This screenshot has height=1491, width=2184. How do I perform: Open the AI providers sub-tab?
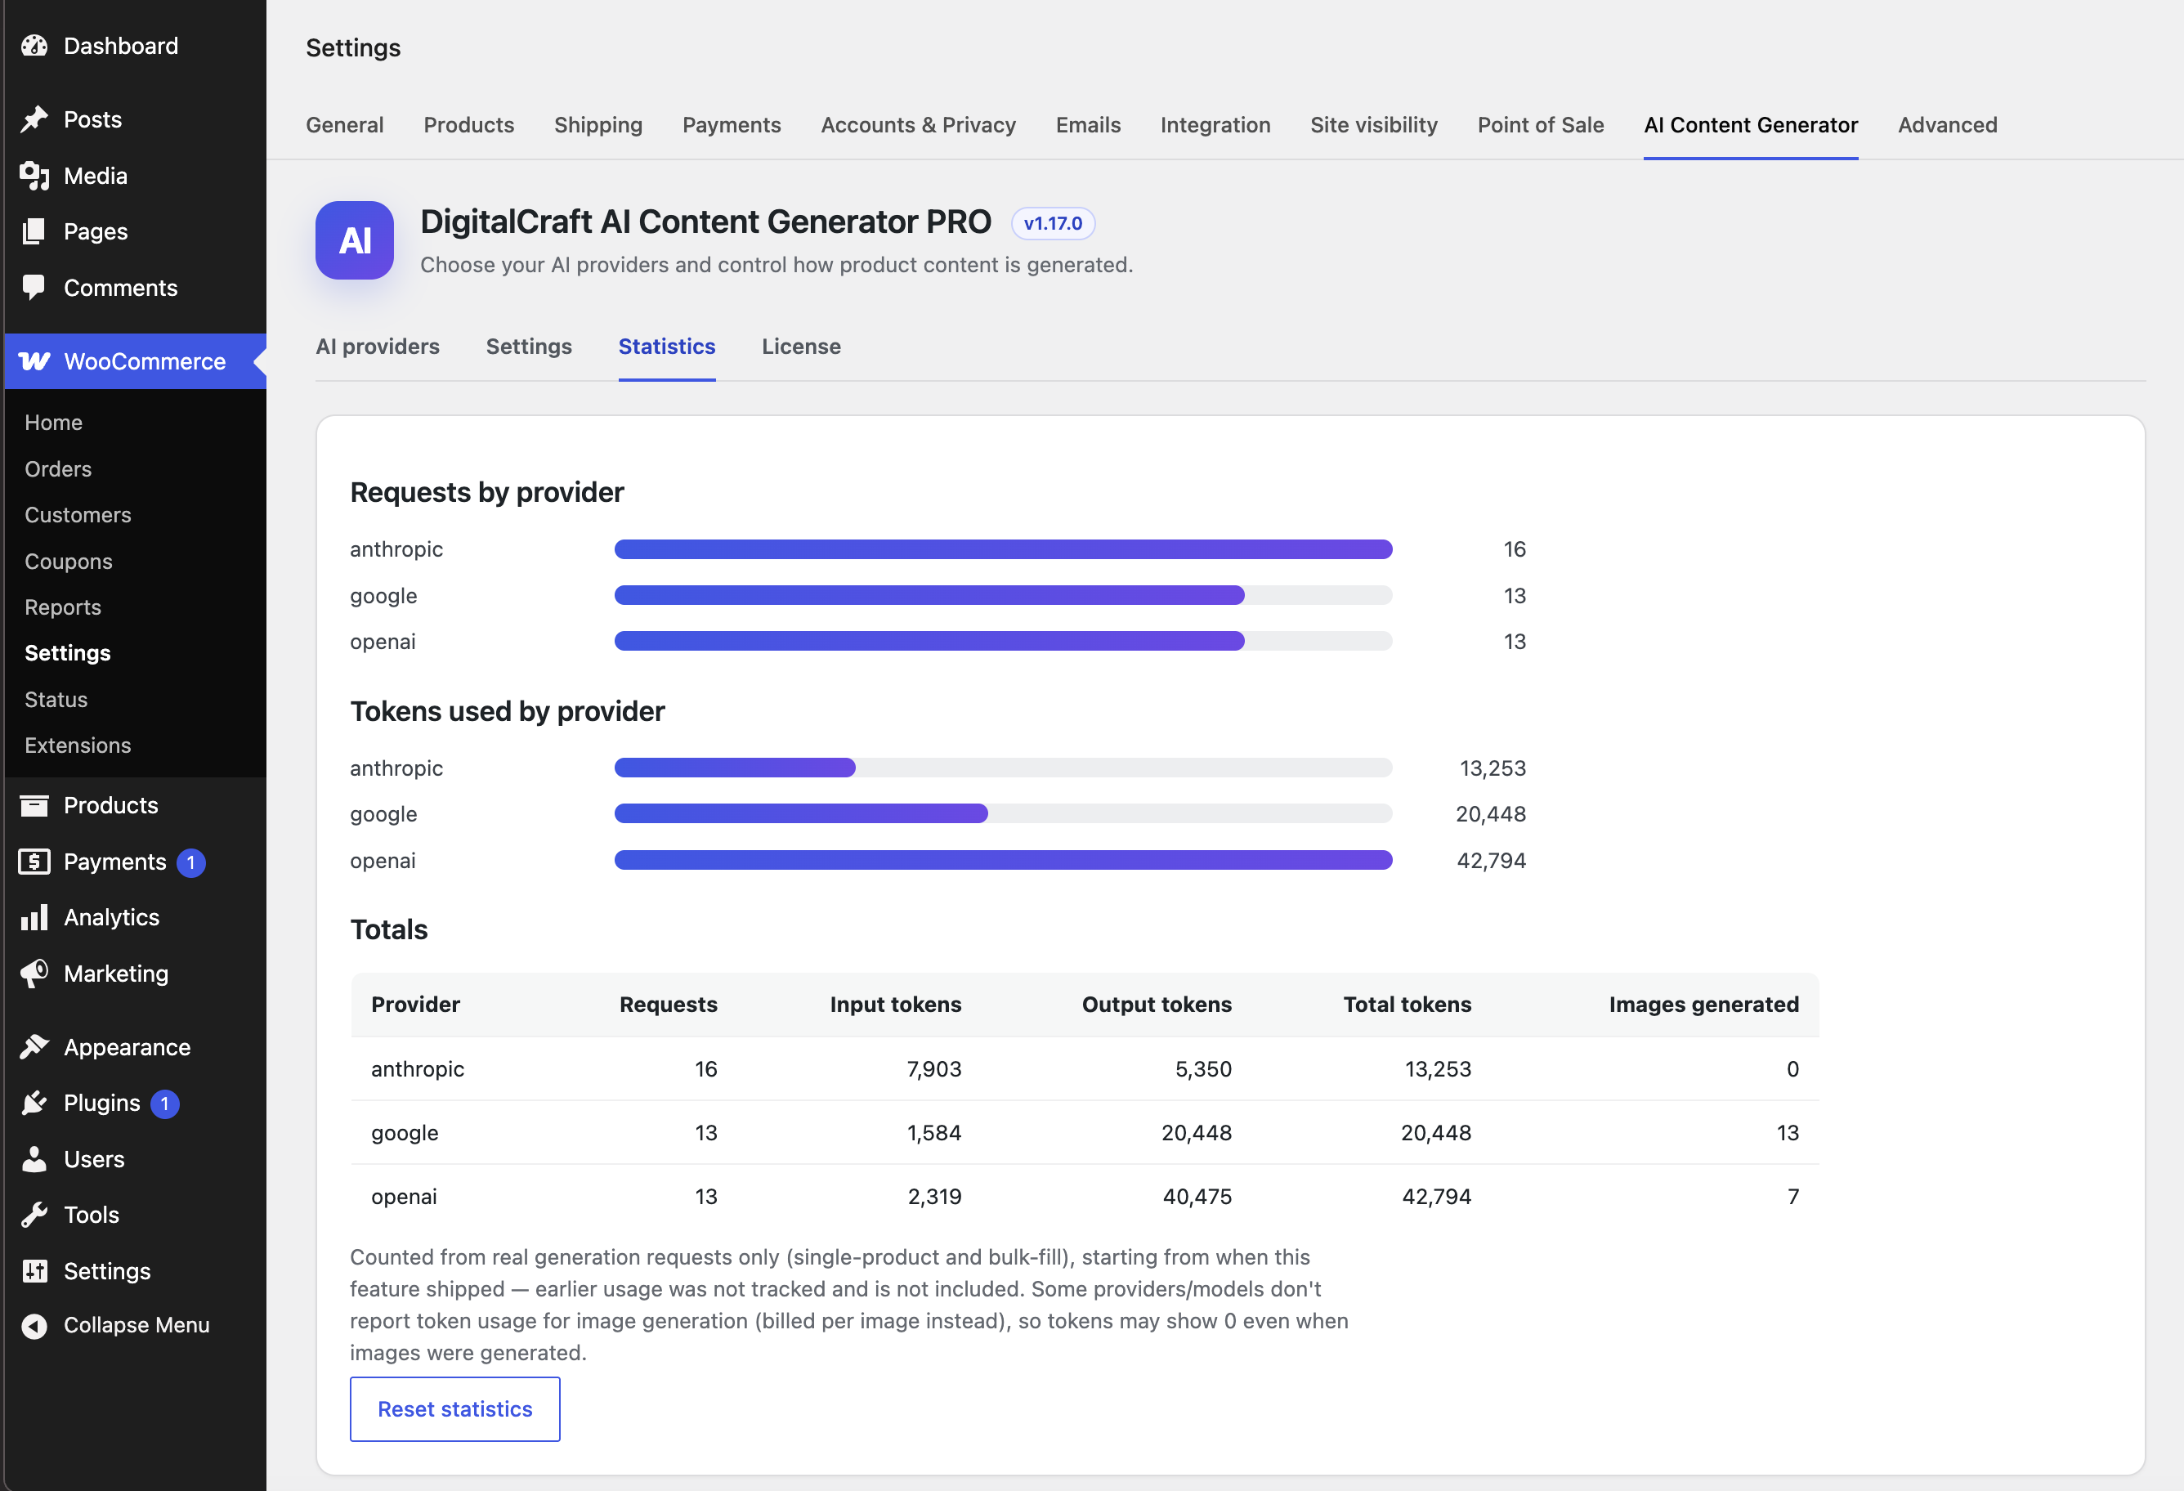click(378, 347)
